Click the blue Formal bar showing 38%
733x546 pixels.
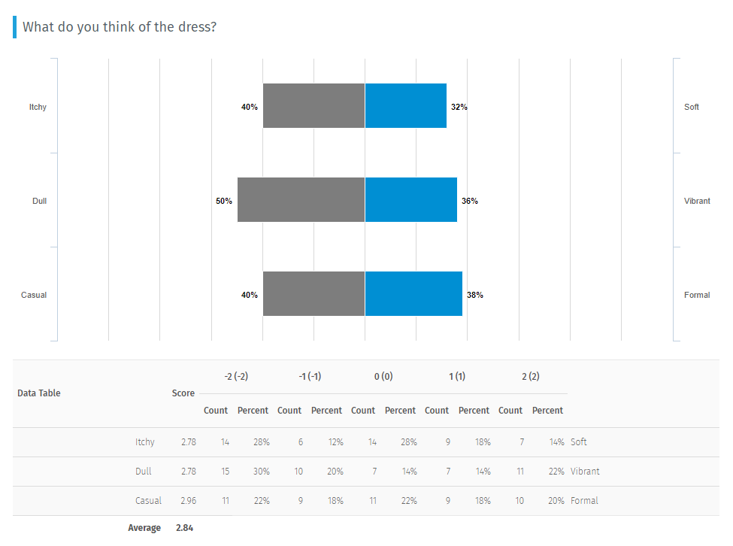[413, 294]
